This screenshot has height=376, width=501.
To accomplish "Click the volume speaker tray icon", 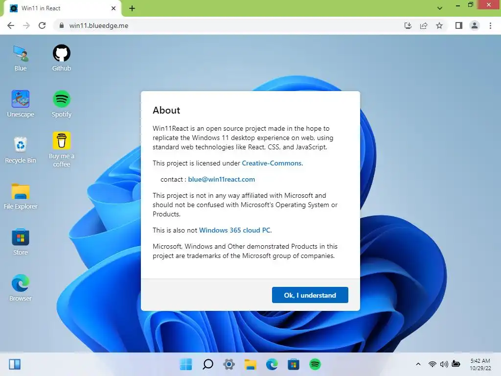I will tap(444, 364).
